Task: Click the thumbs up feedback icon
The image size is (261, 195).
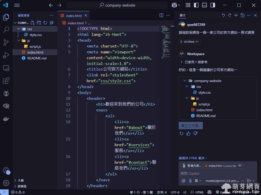Action: coord(188,133)
